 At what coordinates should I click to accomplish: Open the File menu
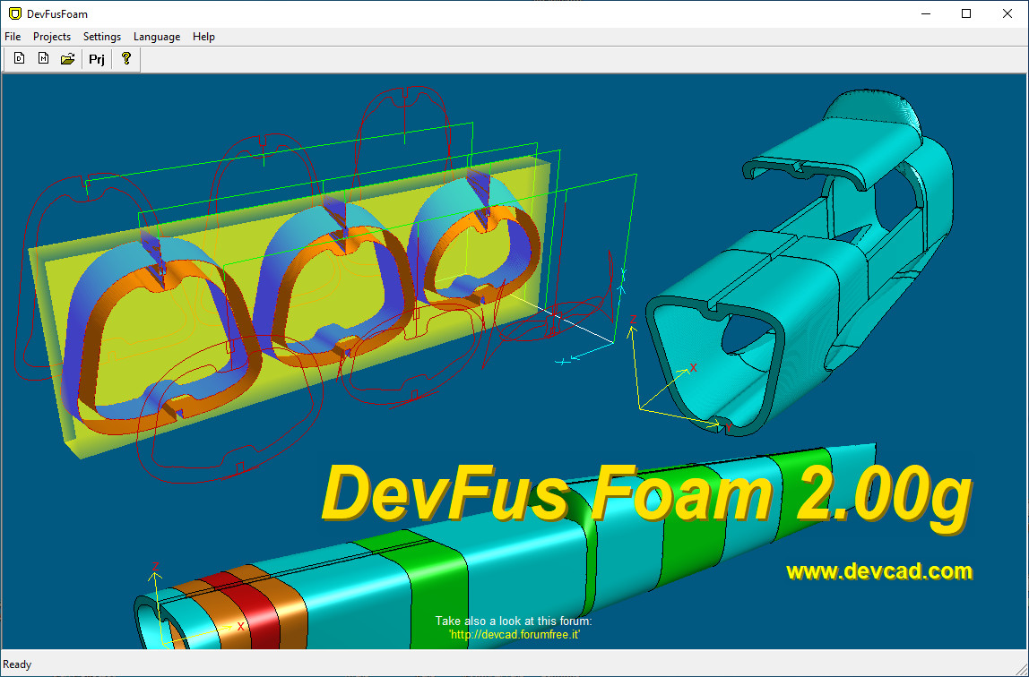[x=13, y=37]
